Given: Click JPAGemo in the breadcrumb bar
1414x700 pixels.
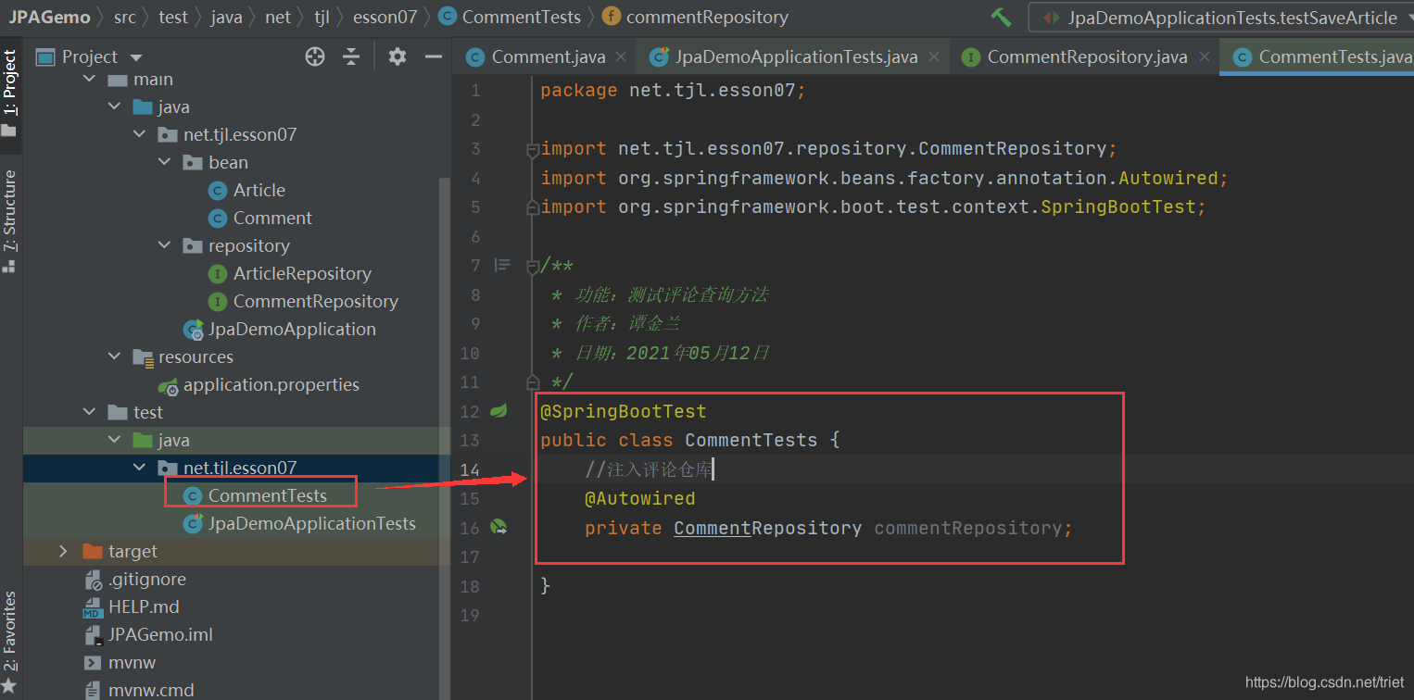Looking at the screenshot, I should [50, 17].
